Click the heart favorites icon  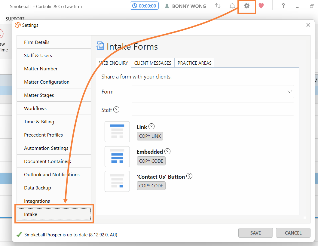pos(261,6)
